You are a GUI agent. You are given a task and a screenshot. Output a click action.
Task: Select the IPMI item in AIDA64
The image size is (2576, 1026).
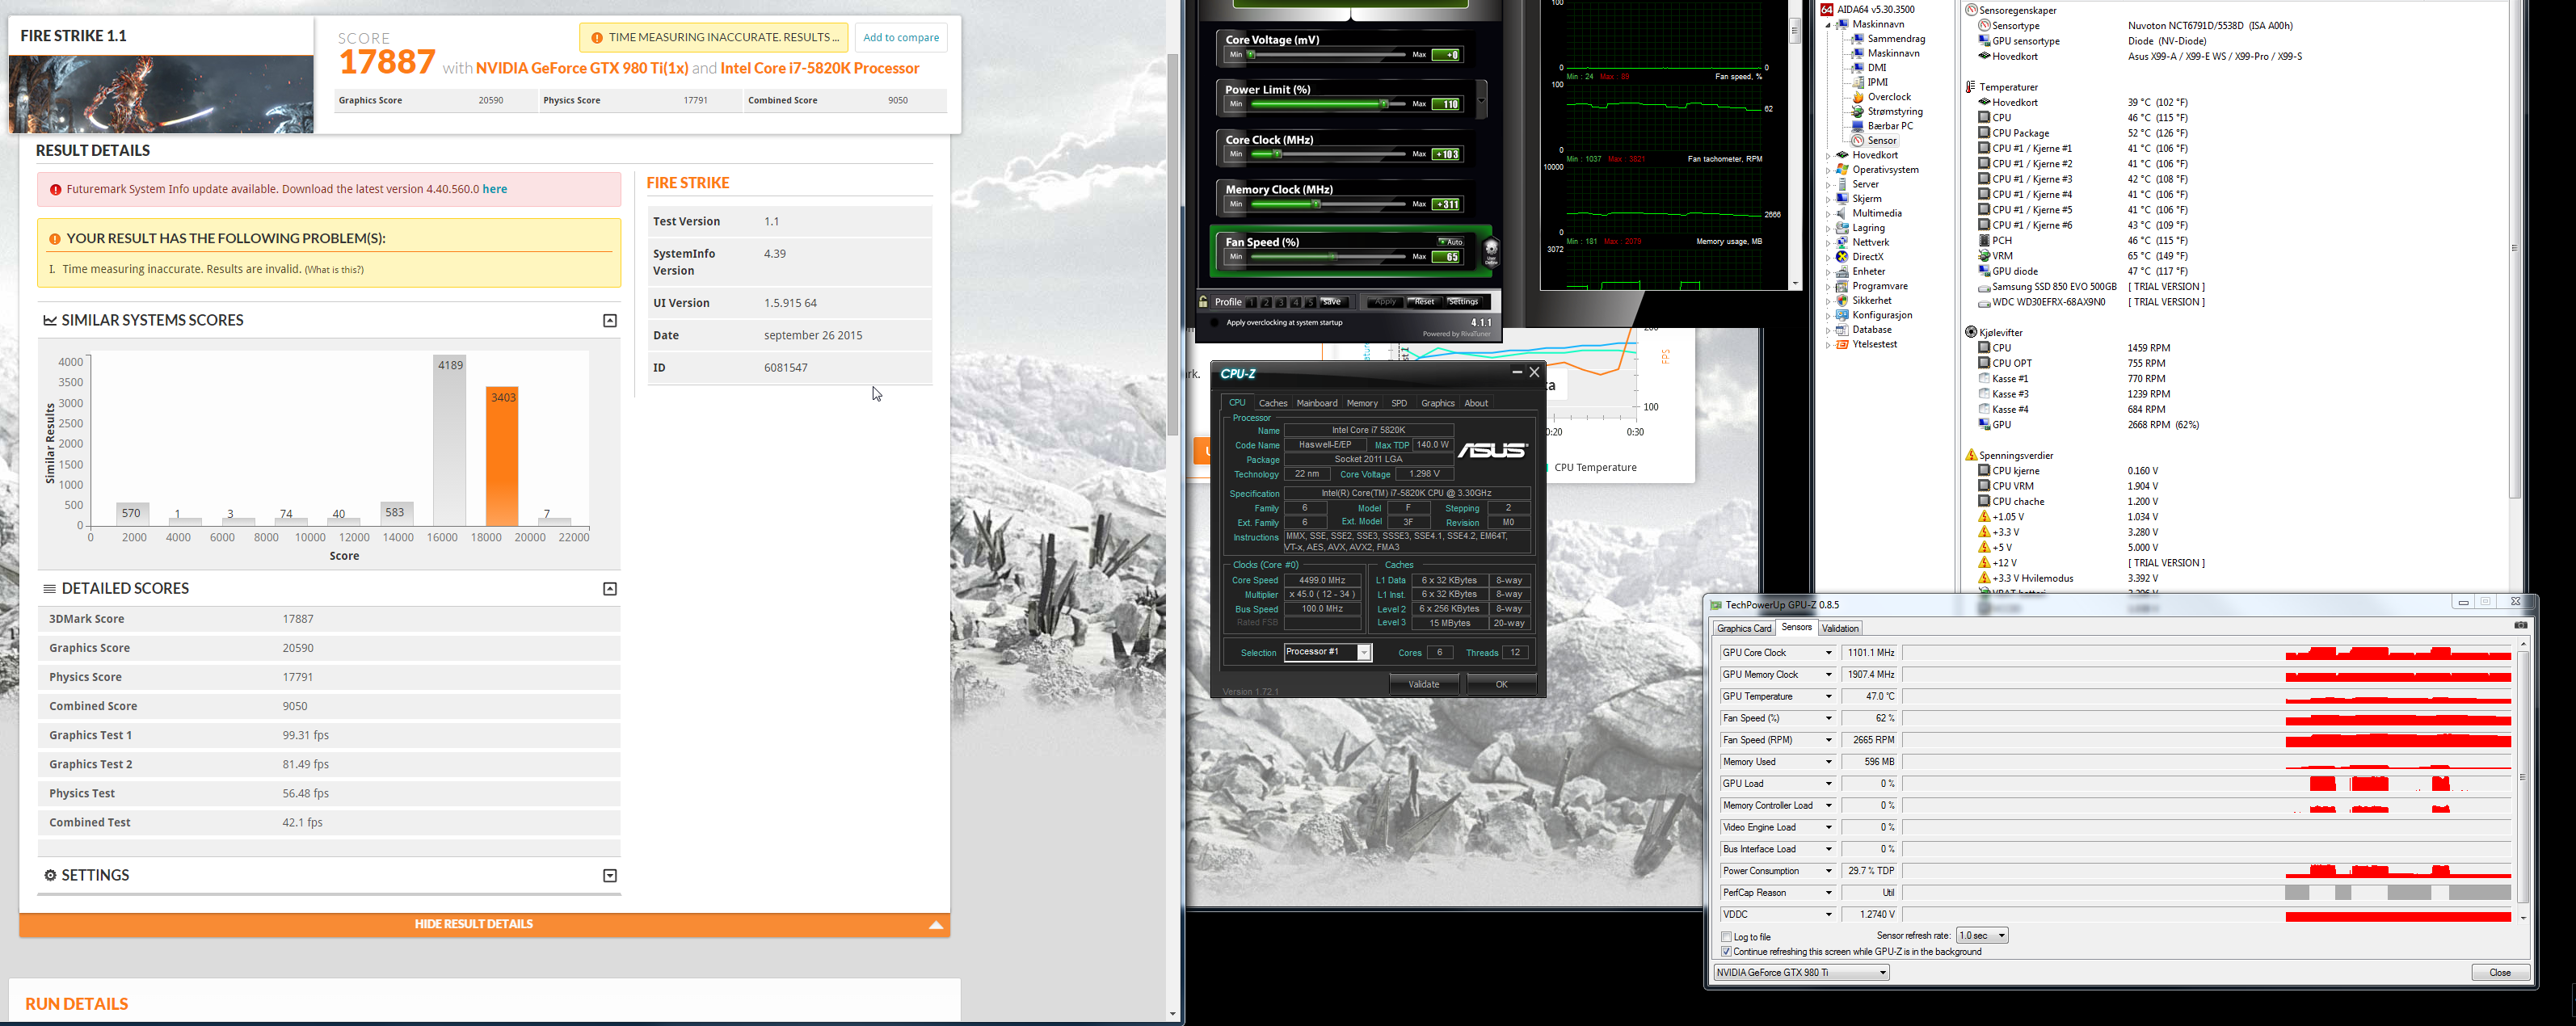click(x=1870, y=83)
